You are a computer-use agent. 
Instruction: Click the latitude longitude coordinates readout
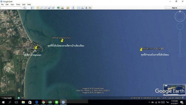pos(143,98)
